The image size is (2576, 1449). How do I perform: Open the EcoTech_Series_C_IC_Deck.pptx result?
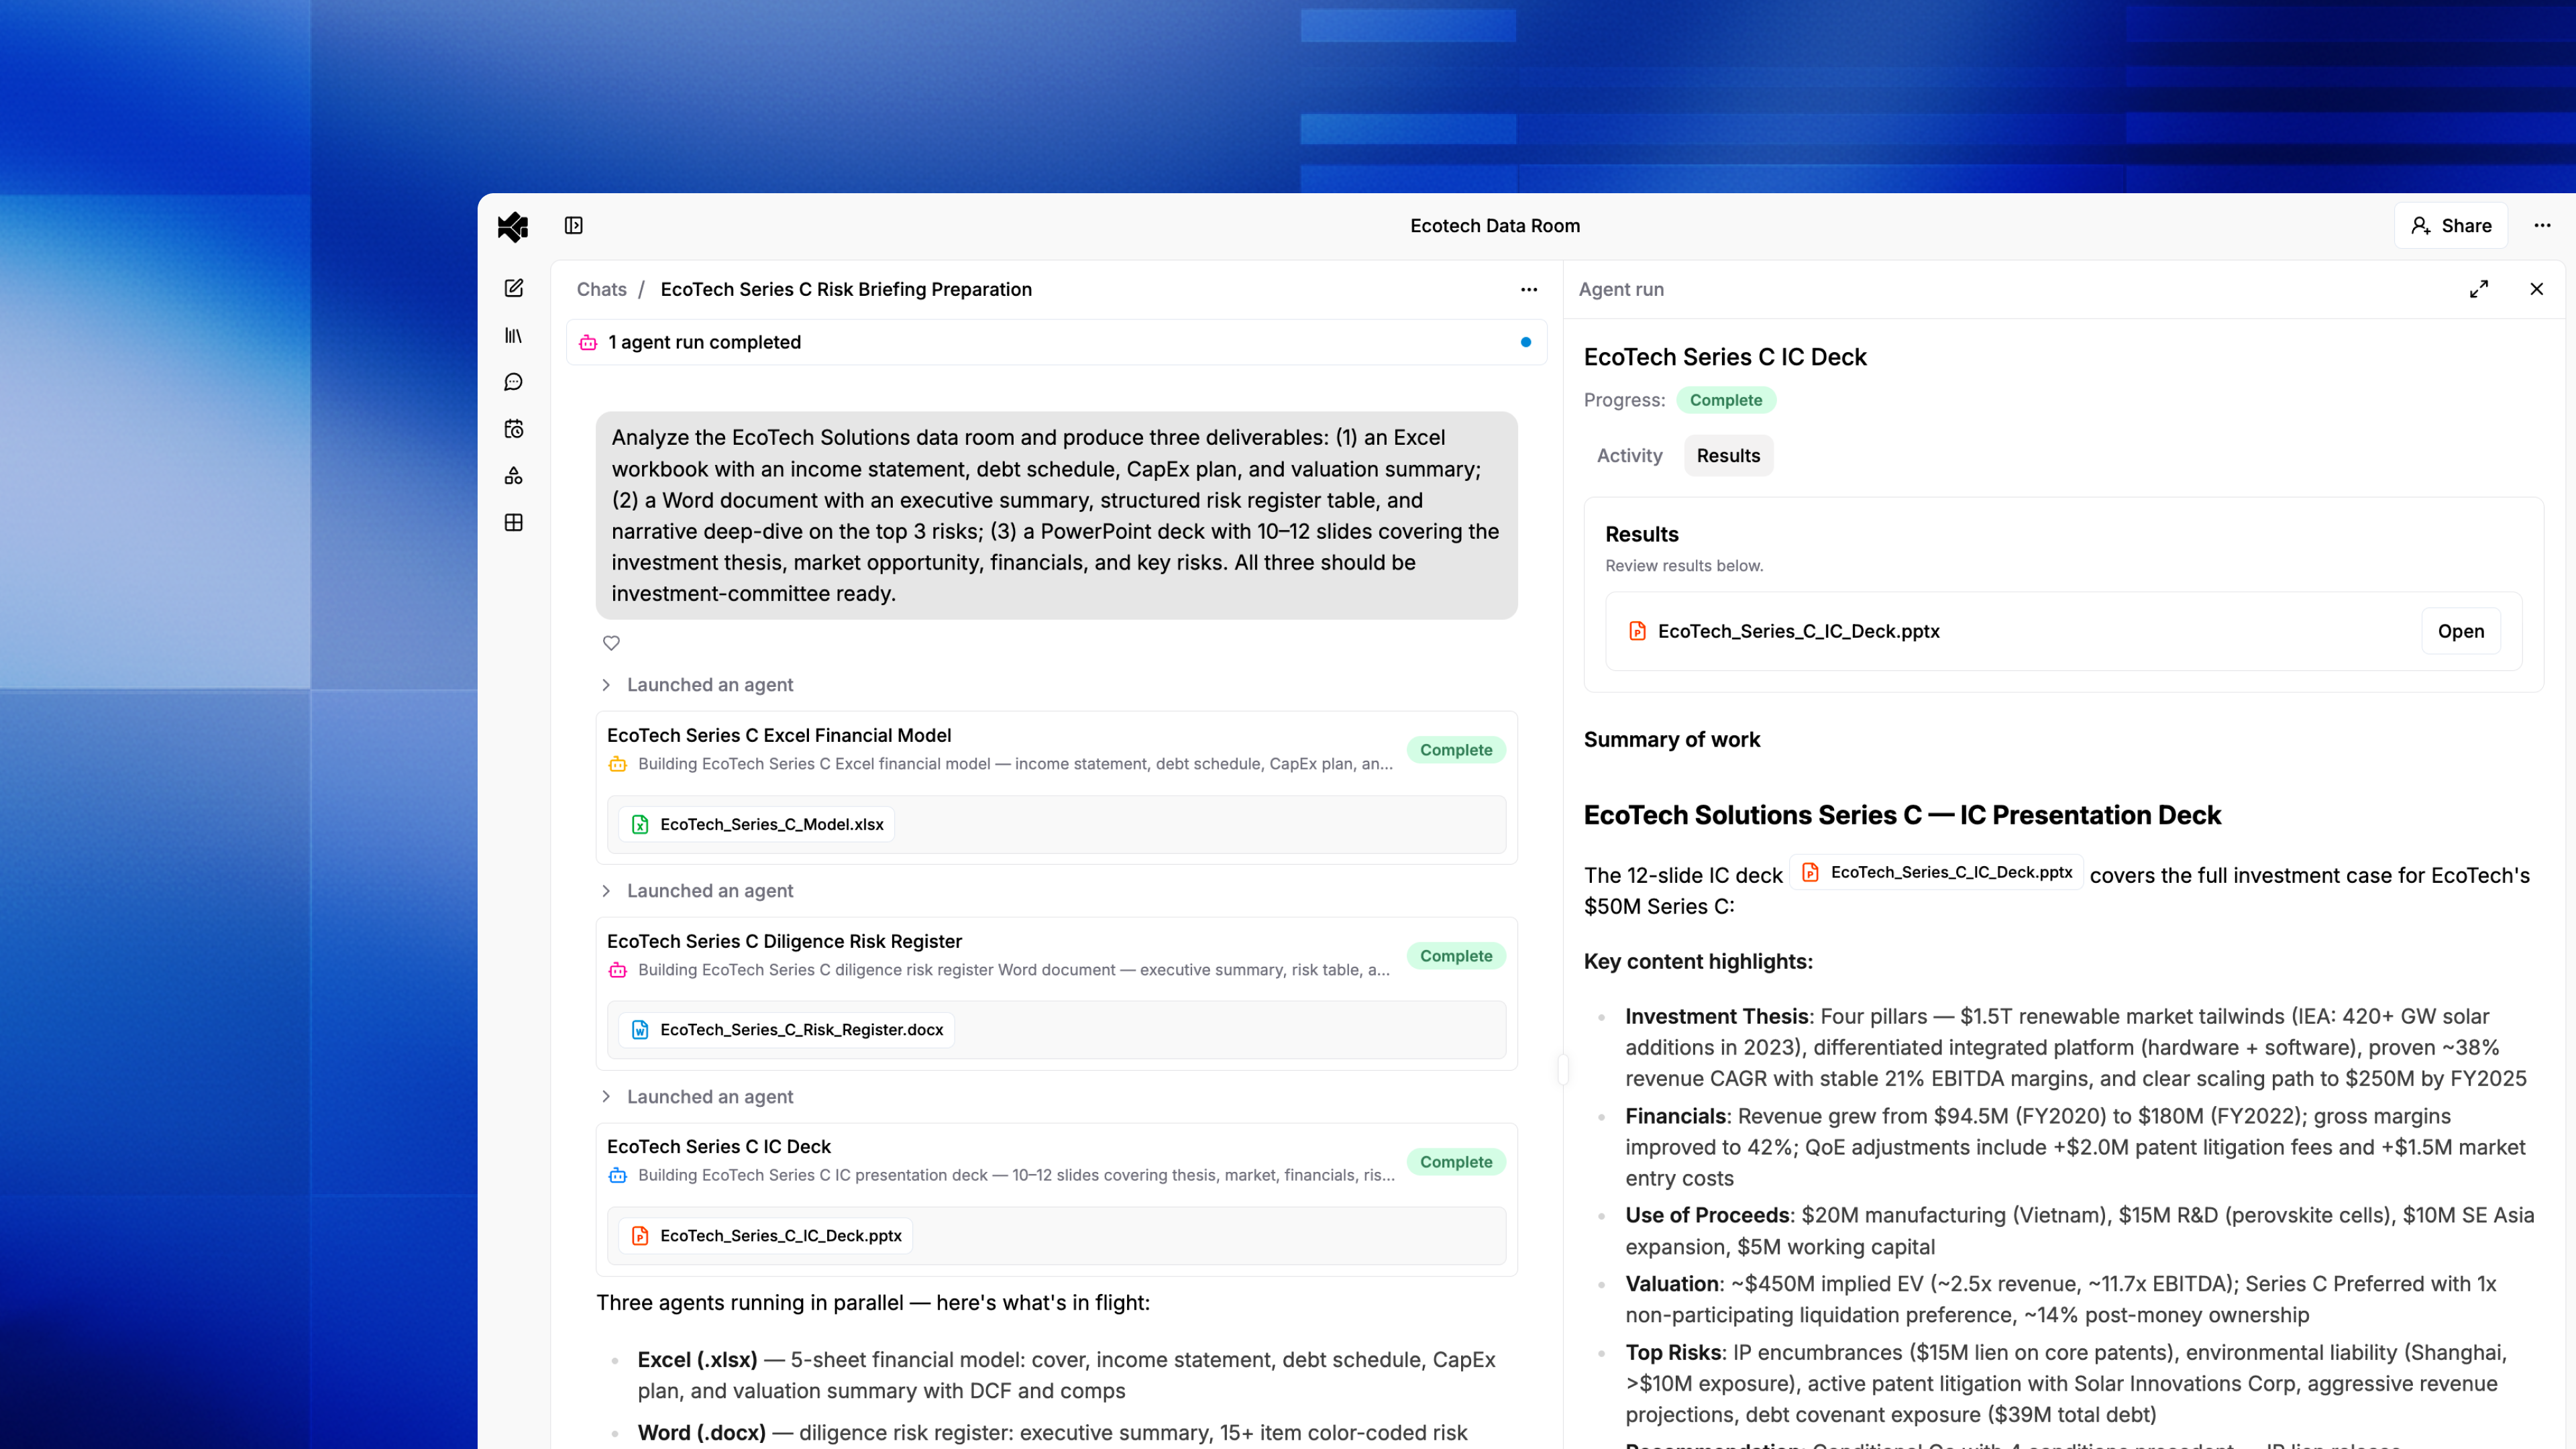click(2461, 632)
